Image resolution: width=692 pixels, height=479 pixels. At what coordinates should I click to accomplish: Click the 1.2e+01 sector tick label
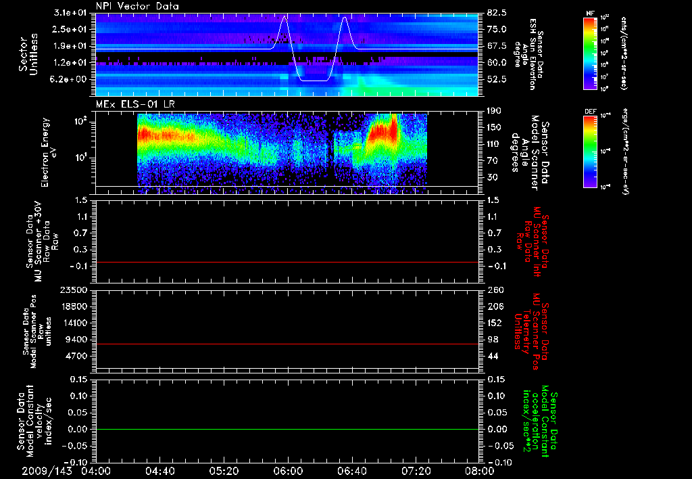coord(70,63)
